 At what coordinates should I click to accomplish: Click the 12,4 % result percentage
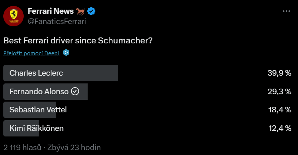click(280, 128)
